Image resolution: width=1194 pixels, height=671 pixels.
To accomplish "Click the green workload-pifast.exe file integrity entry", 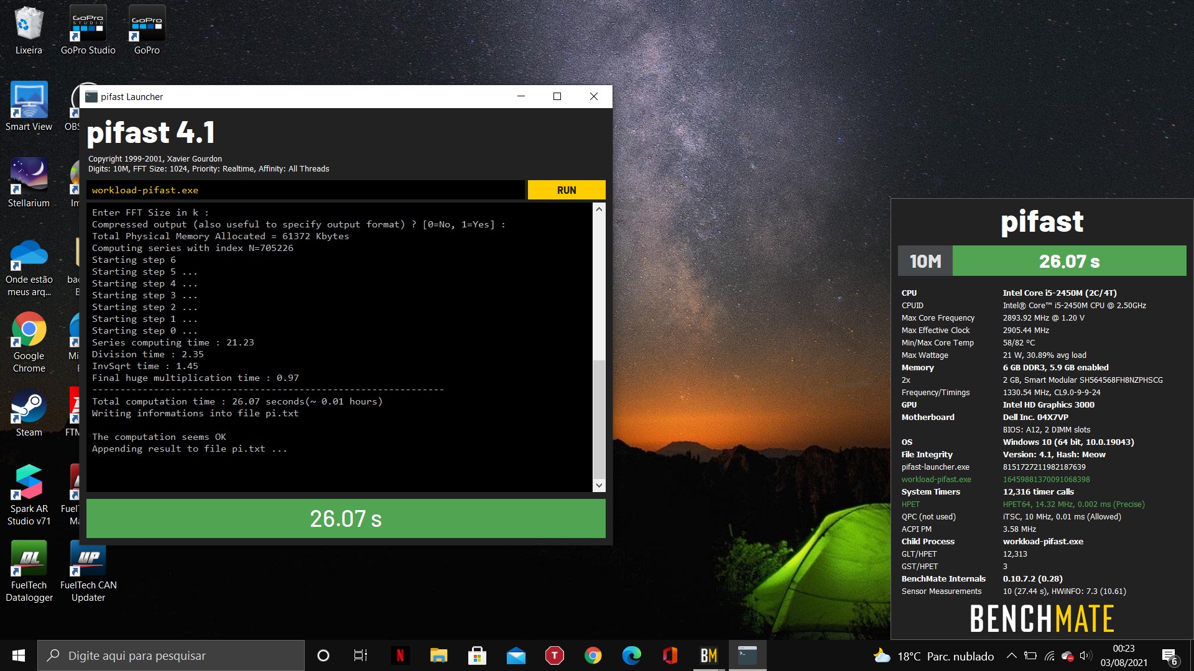I will 937,479.
